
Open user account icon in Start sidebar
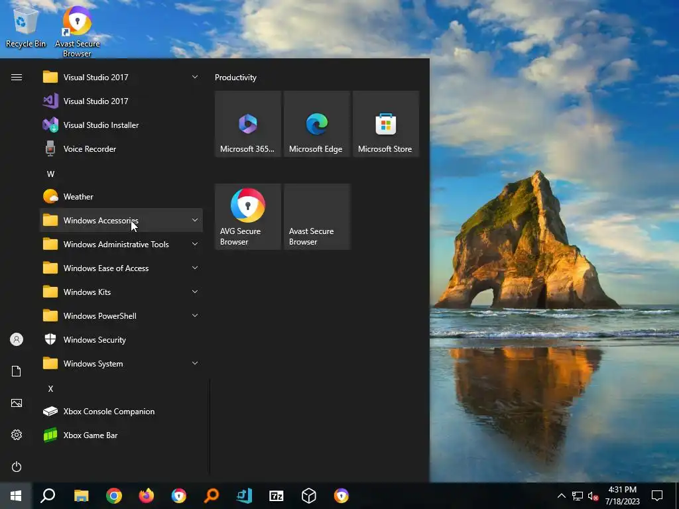[x=17, y=339]
